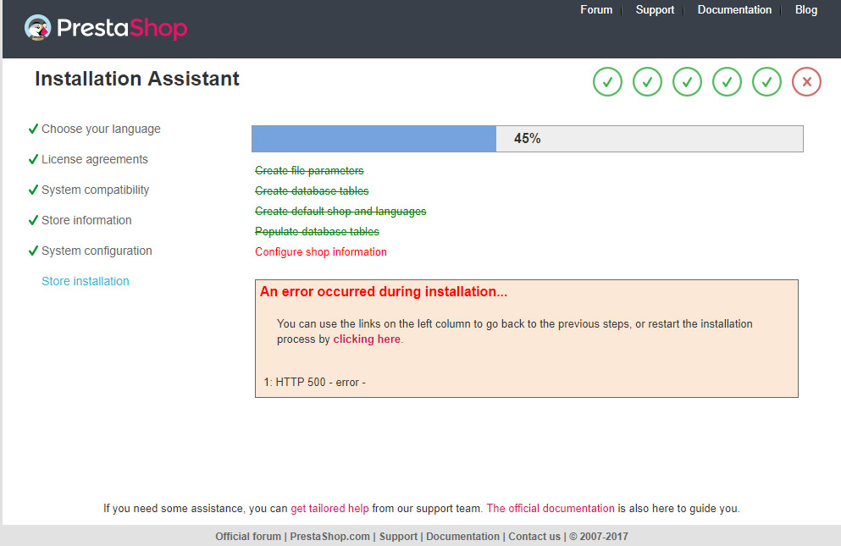Click the failed 'Configure shop information' step
This screenshot has height=546, width=841.
click(x=321, y=252)
